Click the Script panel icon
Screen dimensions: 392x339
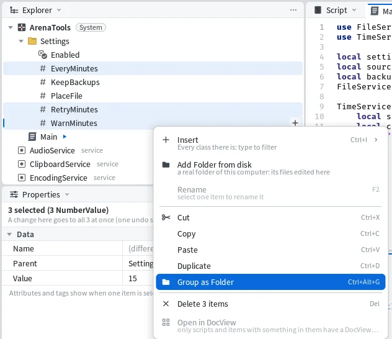318,10
